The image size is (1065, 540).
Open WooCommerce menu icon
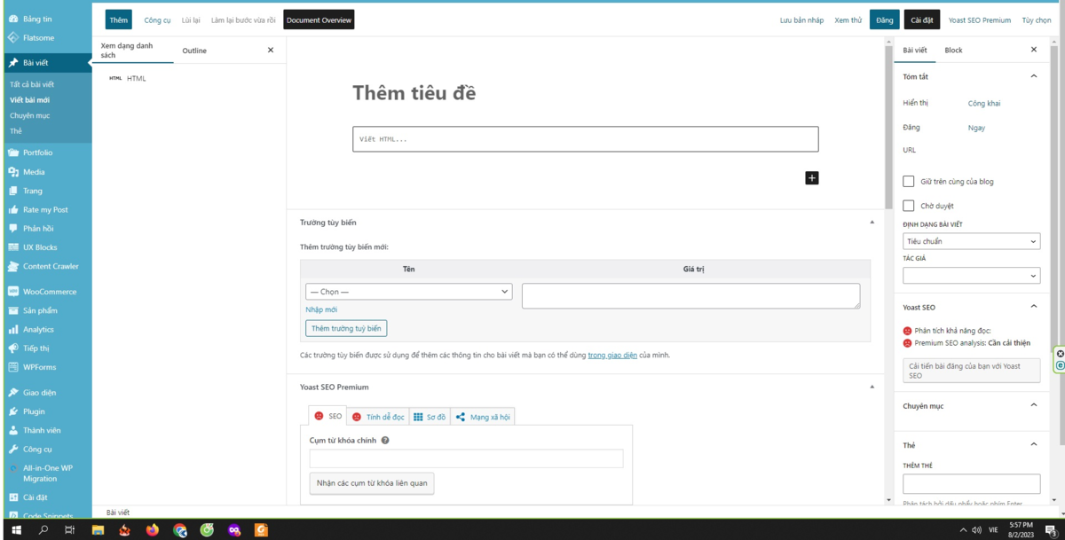[x=13, y=292]
